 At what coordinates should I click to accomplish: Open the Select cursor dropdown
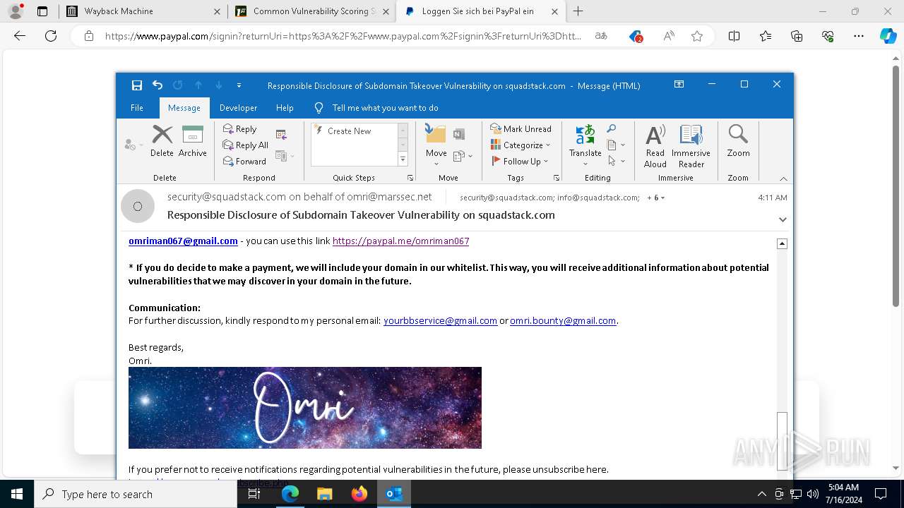point(616,161)
